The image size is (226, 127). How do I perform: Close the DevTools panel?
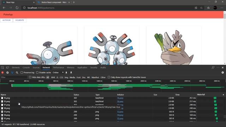coord(223,67)
